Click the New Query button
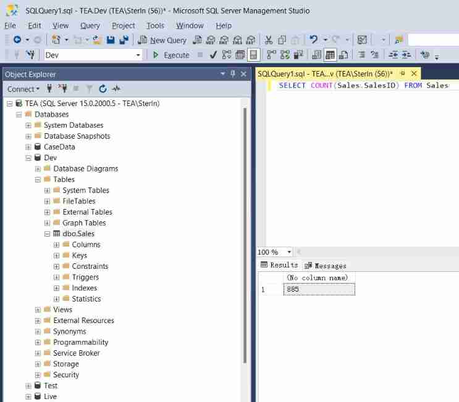The width and height of the screenshot is (459, 402). click(x=162, y=40)
